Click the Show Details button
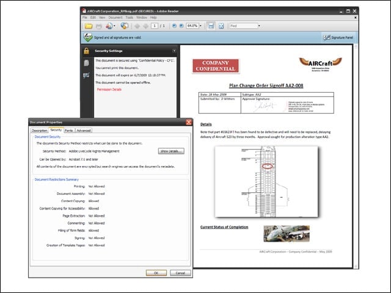391x293 pixels. (171, 151)
